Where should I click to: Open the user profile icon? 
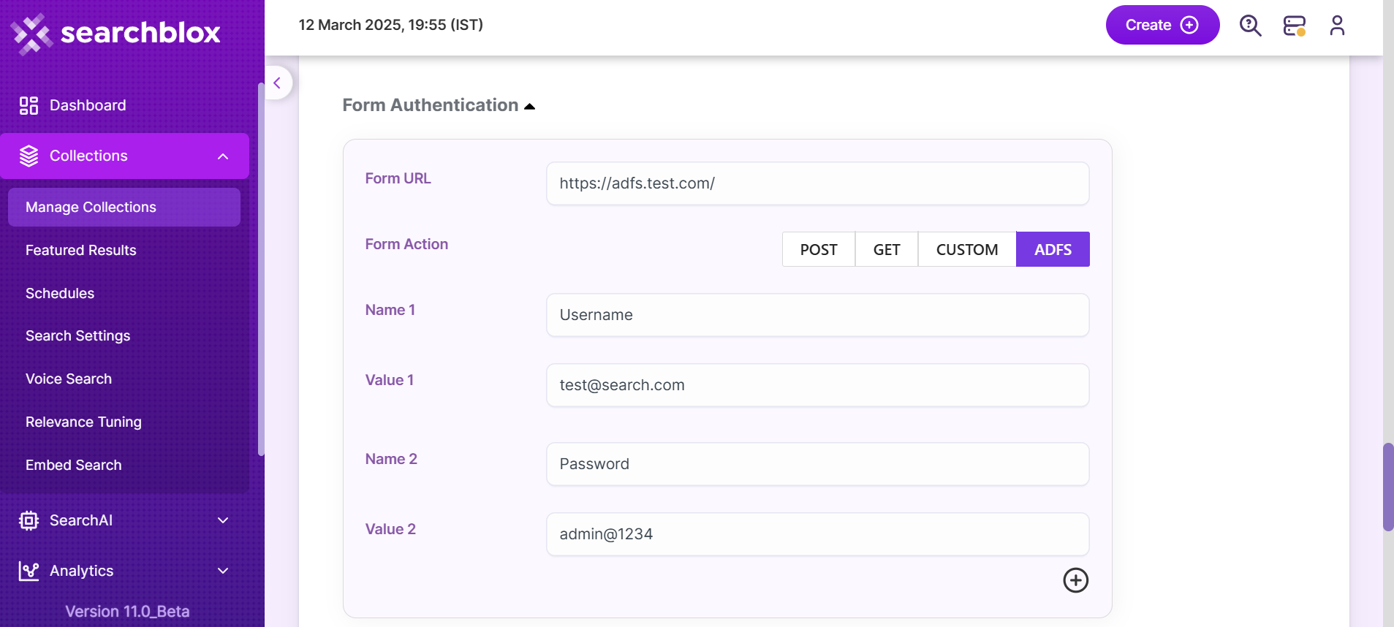1337,26
